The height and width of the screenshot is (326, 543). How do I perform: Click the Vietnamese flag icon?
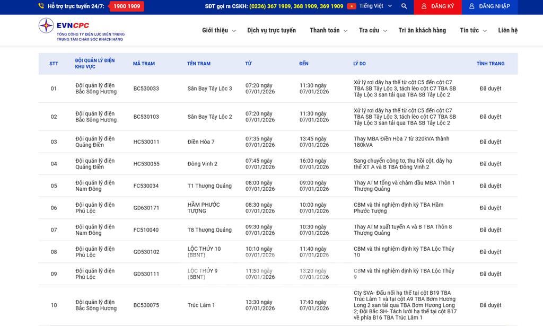click(352, 6)
